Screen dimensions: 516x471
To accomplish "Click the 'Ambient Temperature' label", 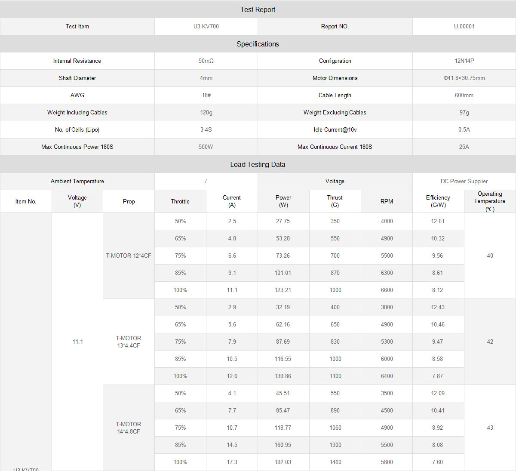I will (x=77, y=181).
